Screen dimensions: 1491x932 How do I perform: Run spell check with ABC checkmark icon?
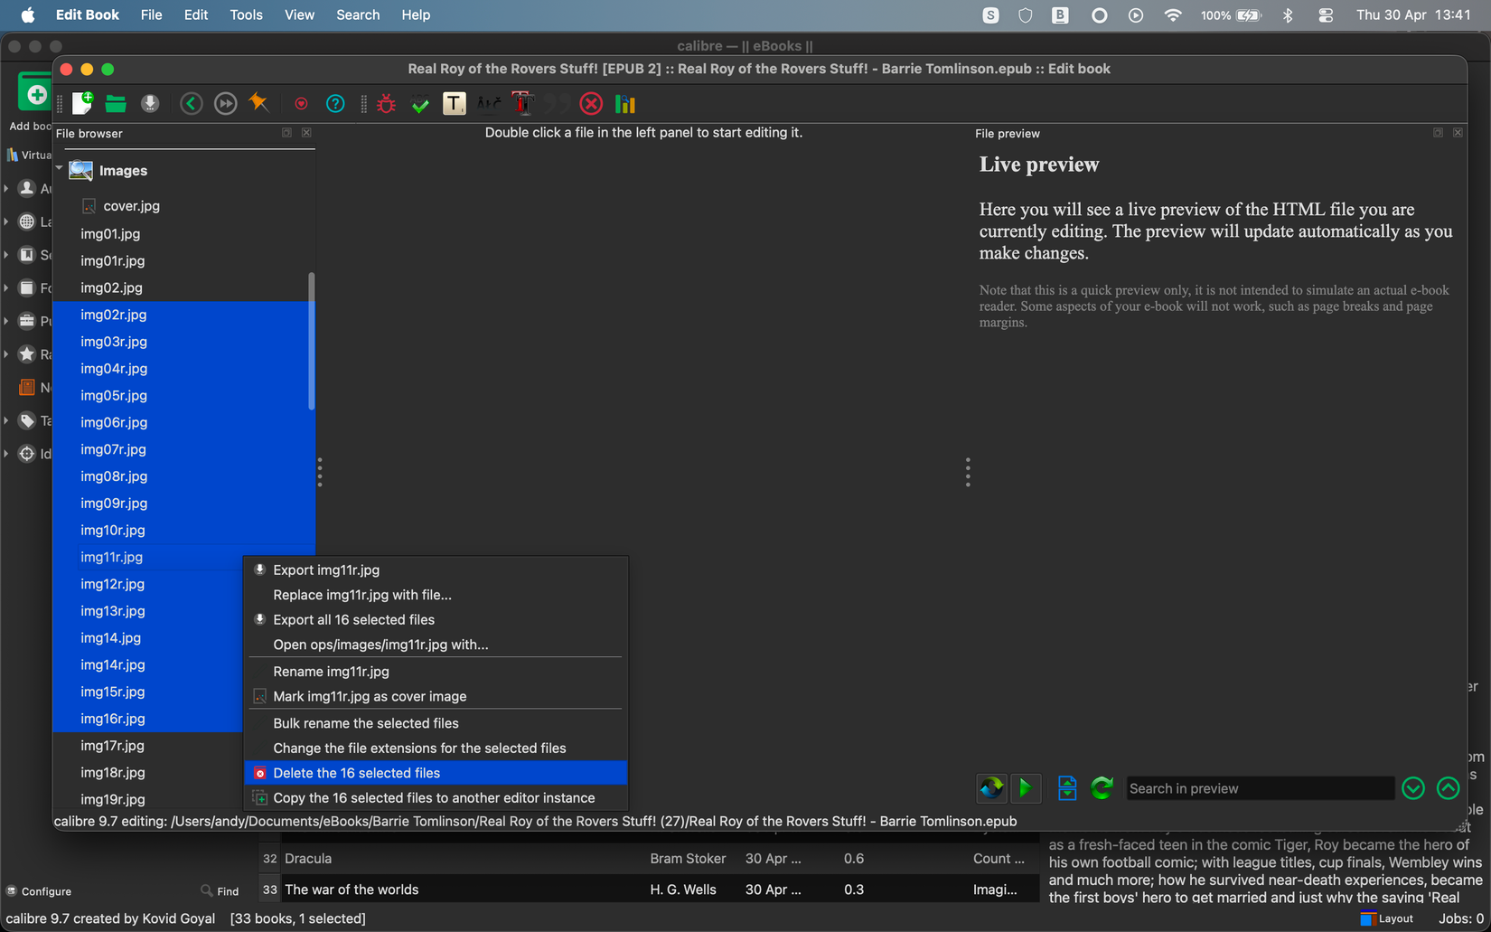420,104
